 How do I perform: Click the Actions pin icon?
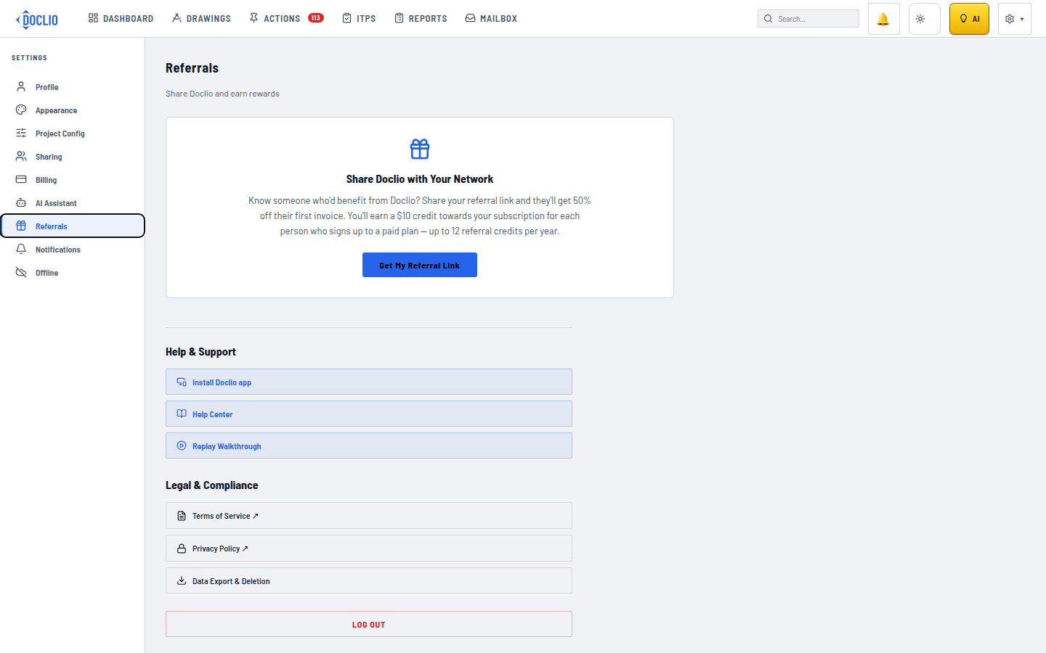click(254, 18)
